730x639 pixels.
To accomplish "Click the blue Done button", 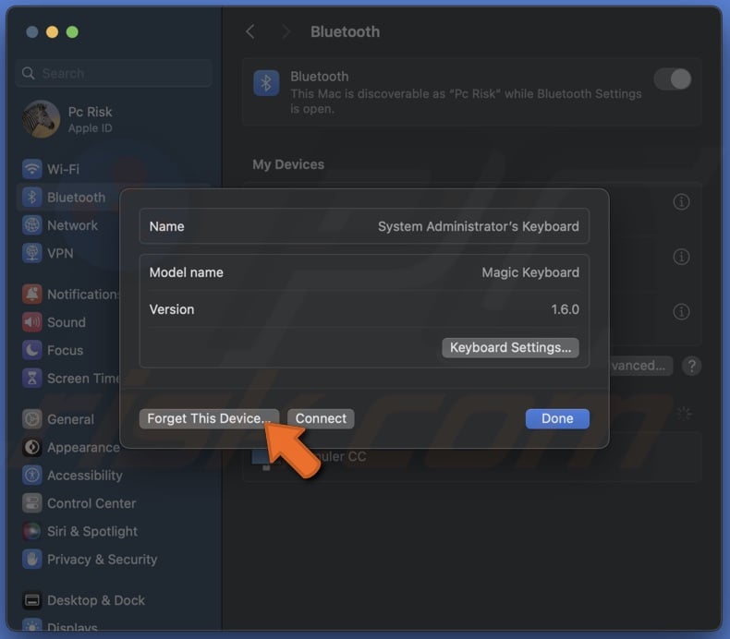I will pos(557,418).
